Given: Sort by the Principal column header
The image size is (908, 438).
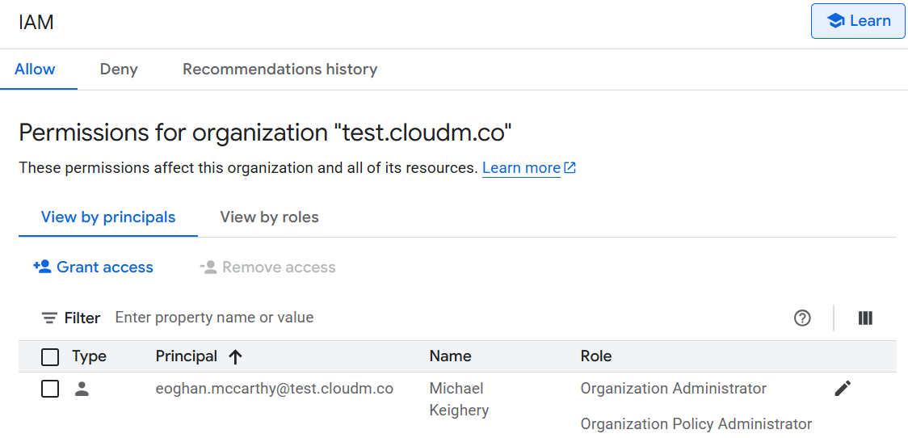Looking at the screenshot, I should tap(199, 356).
